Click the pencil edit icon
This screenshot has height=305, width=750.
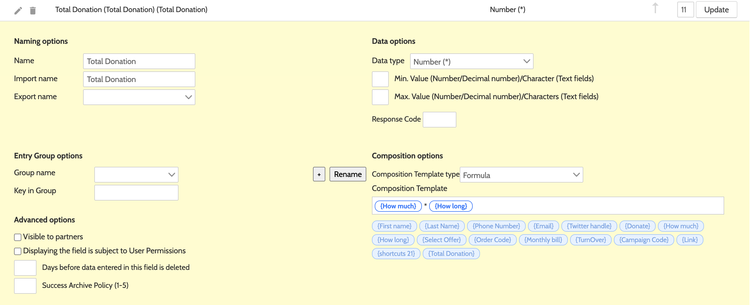click(18, 11)
